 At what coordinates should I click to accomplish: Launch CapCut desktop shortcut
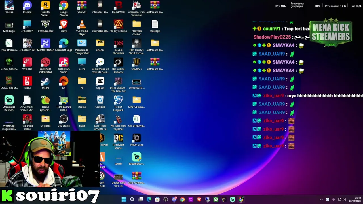click(100, 83)
